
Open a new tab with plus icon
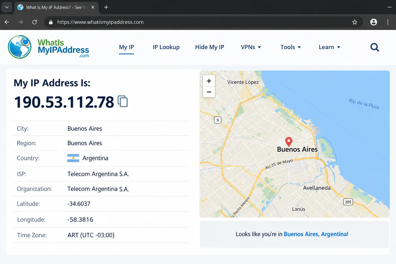coord(106,7)
